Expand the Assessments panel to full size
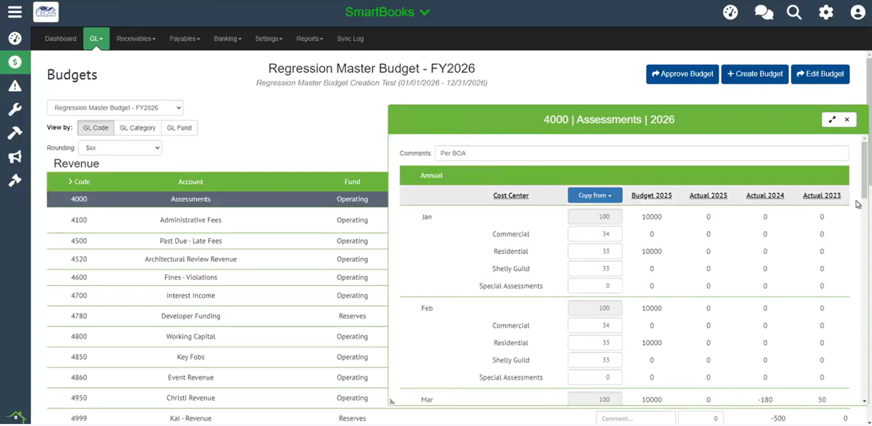The height and width of the screenshot is (426, 872). coord(832,120)
